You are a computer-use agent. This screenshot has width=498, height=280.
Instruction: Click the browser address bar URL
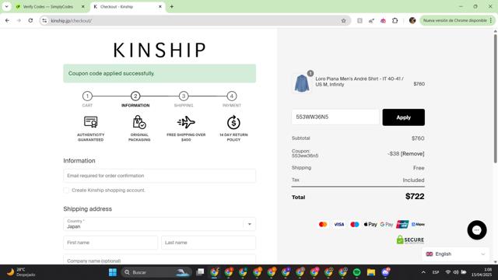[71, 21]
